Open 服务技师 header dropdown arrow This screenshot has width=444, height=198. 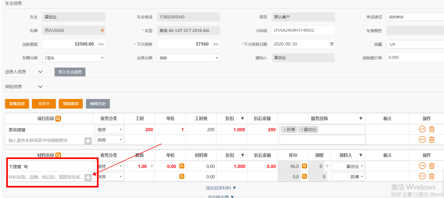[x=361, y=118]
